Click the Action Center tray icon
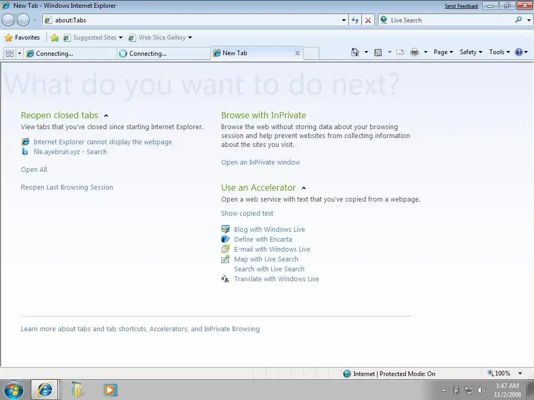Image resolution: width=534 pixels, height=400 pixels. [x=456, y=390]
